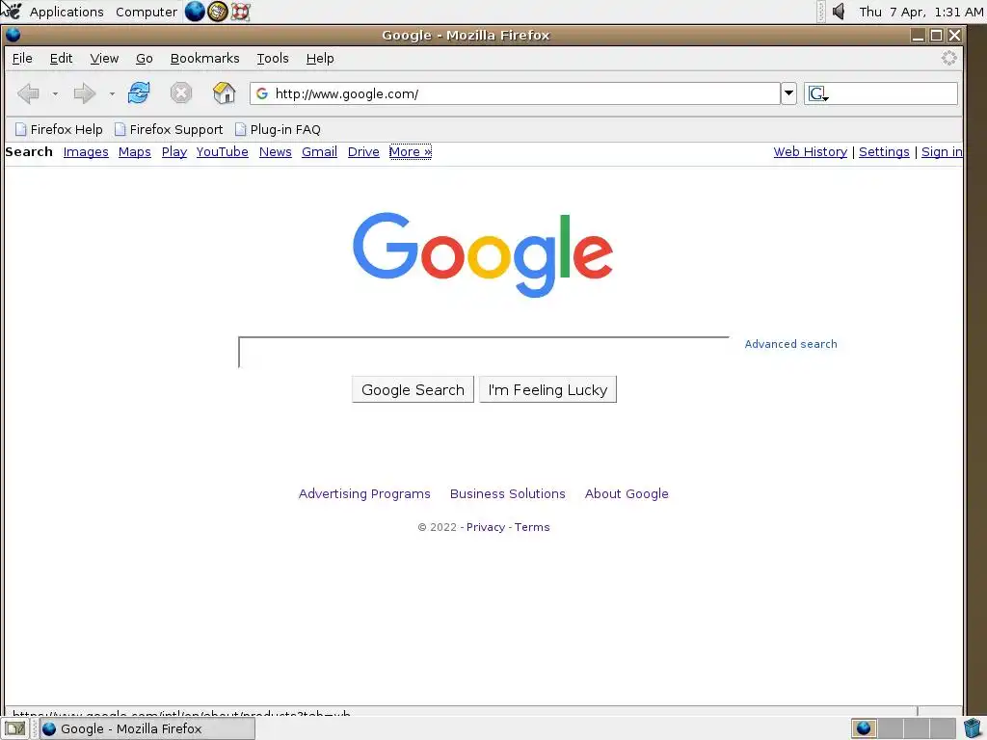Click the Drive link
Image resolution: width=987 pixels, height=740 pixels.
363,151
